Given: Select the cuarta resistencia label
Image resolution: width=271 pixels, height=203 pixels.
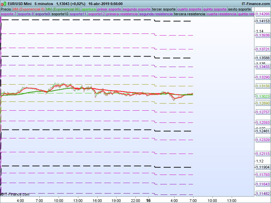Looking at the screenshot, I should coord(221,14).
